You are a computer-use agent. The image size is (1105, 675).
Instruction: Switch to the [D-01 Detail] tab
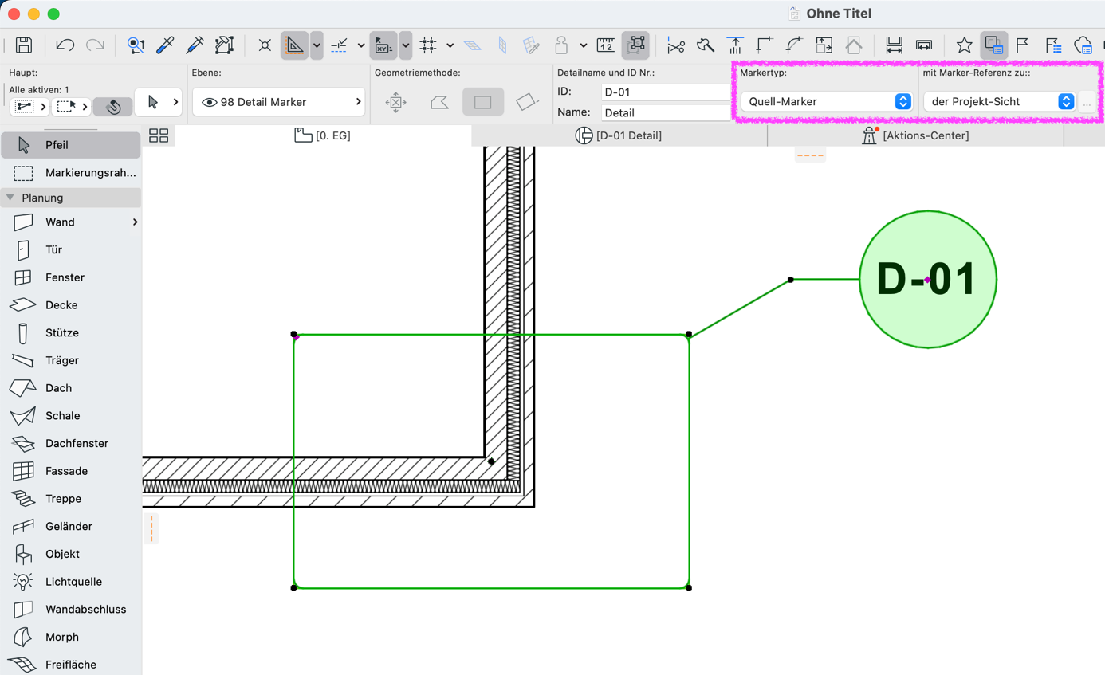click(619, 135)
